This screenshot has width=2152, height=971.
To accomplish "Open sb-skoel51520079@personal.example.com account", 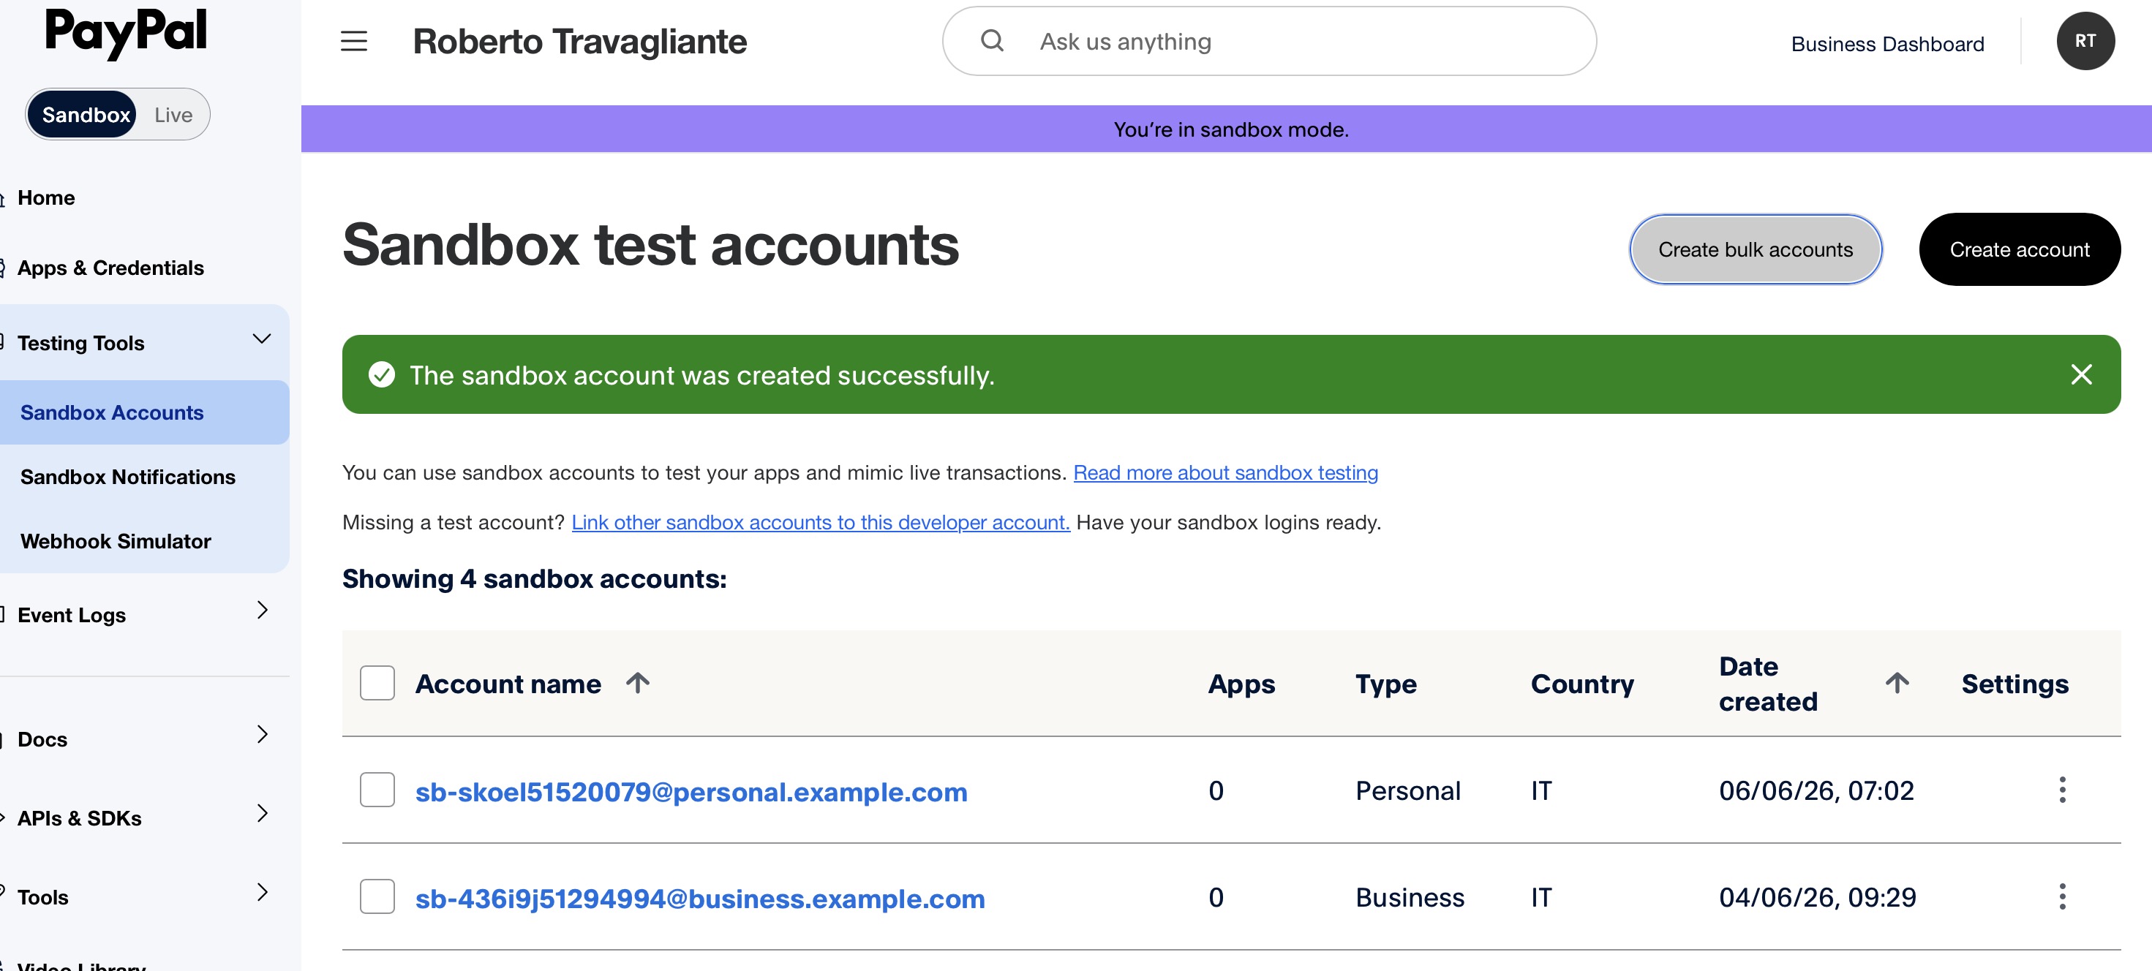I will tap(691, 791).
